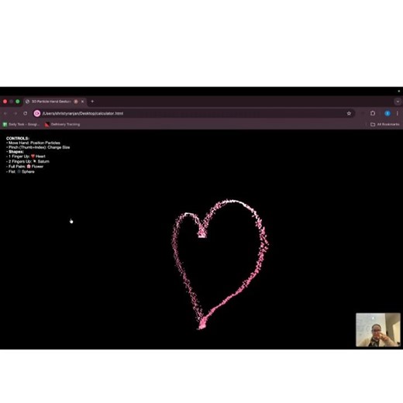403x403 pixels.
Task: Go back with the browser back arrow
Action: (5, 113)
